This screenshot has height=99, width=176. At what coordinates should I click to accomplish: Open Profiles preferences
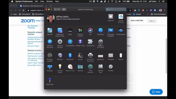coord(111,68)
